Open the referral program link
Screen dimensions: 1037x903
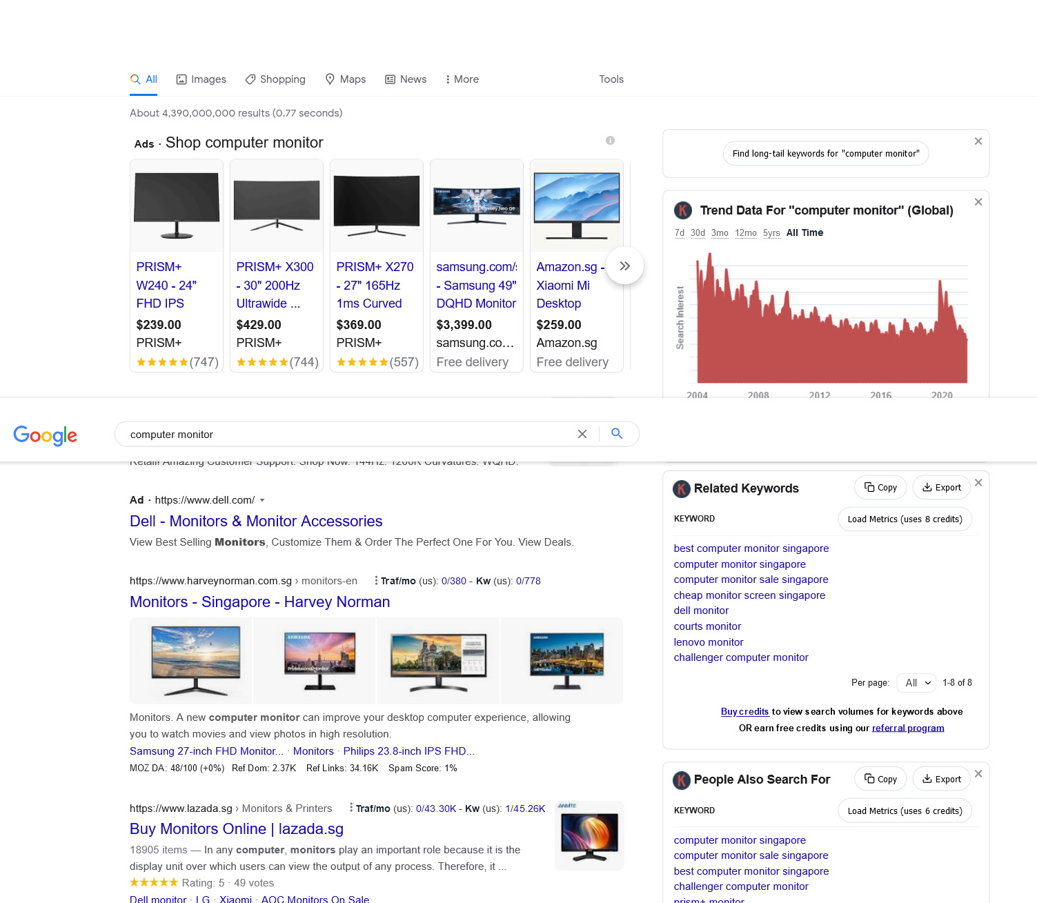click(x=908, y=728)
